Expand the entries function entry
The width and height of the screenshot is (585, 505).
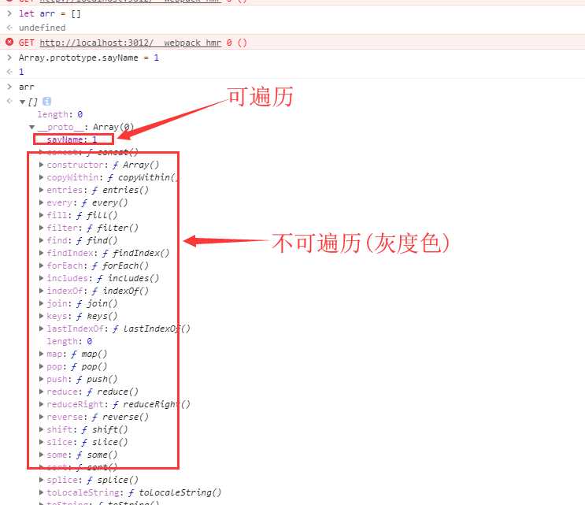[42, 190]
